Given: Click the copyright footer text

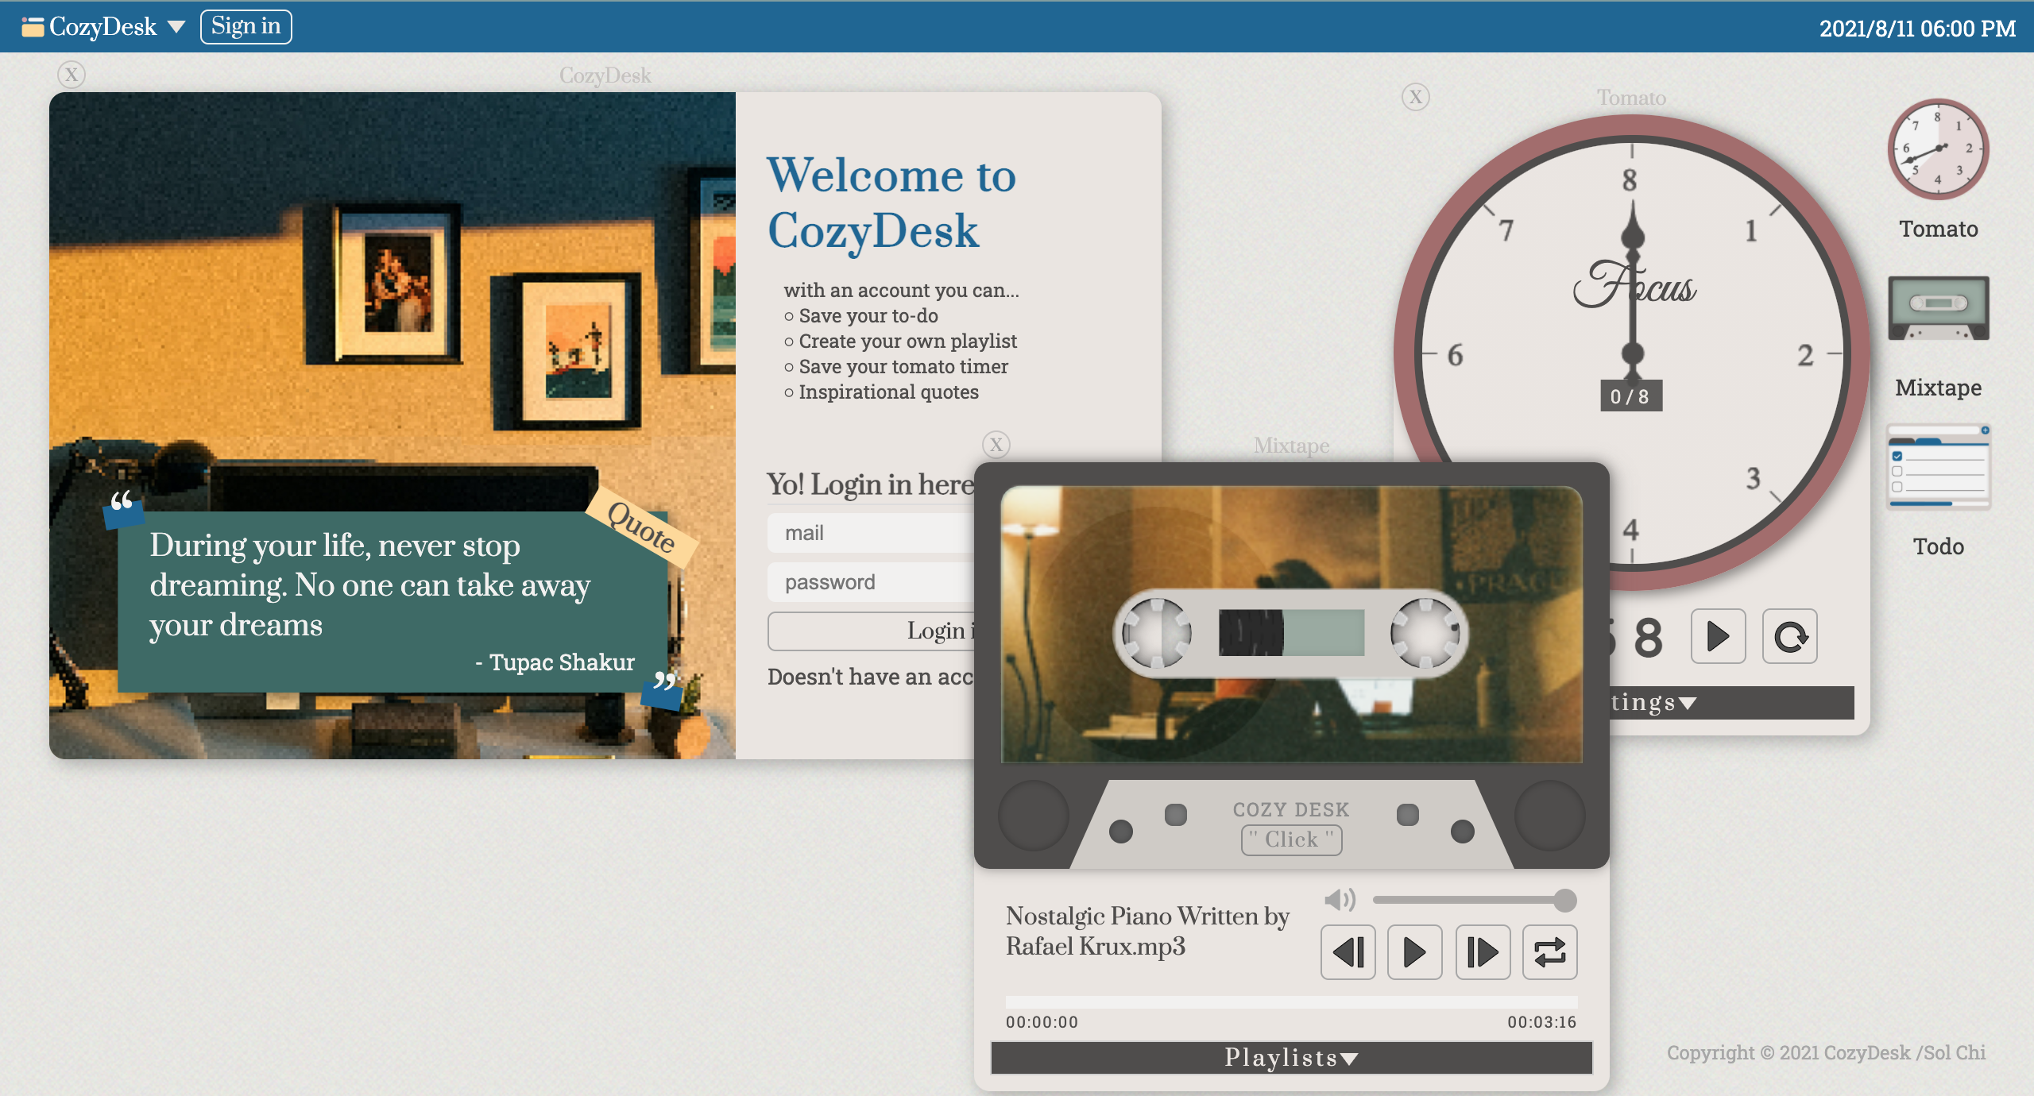Looking at the screenshot, I should coord(1826,1052).
